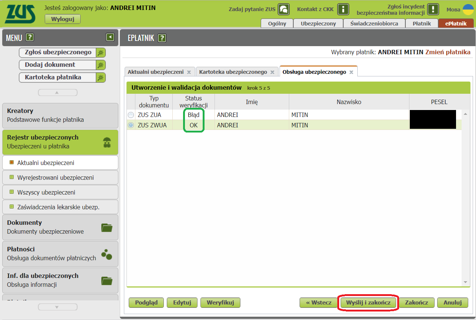Click the ZUS logo
Viewport: 476px width, 320px height.
20,14
